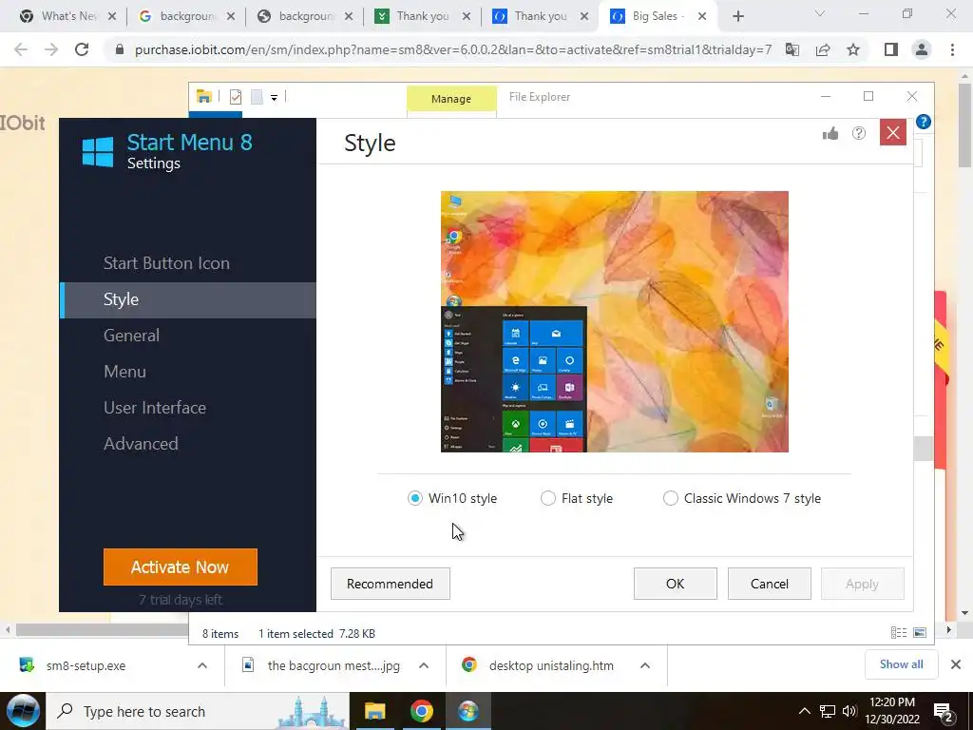Open Chrome tab search chevron

coord(820,13)
